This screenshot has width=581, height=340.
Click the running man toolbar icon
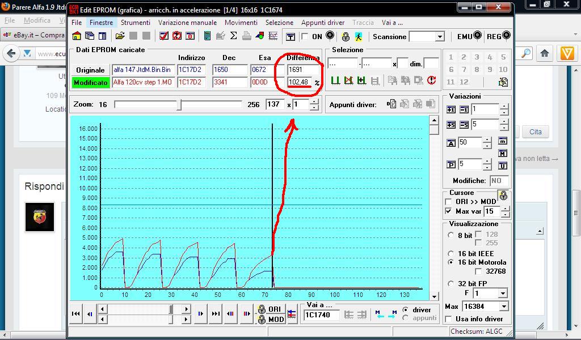click(x=359, y=36)
